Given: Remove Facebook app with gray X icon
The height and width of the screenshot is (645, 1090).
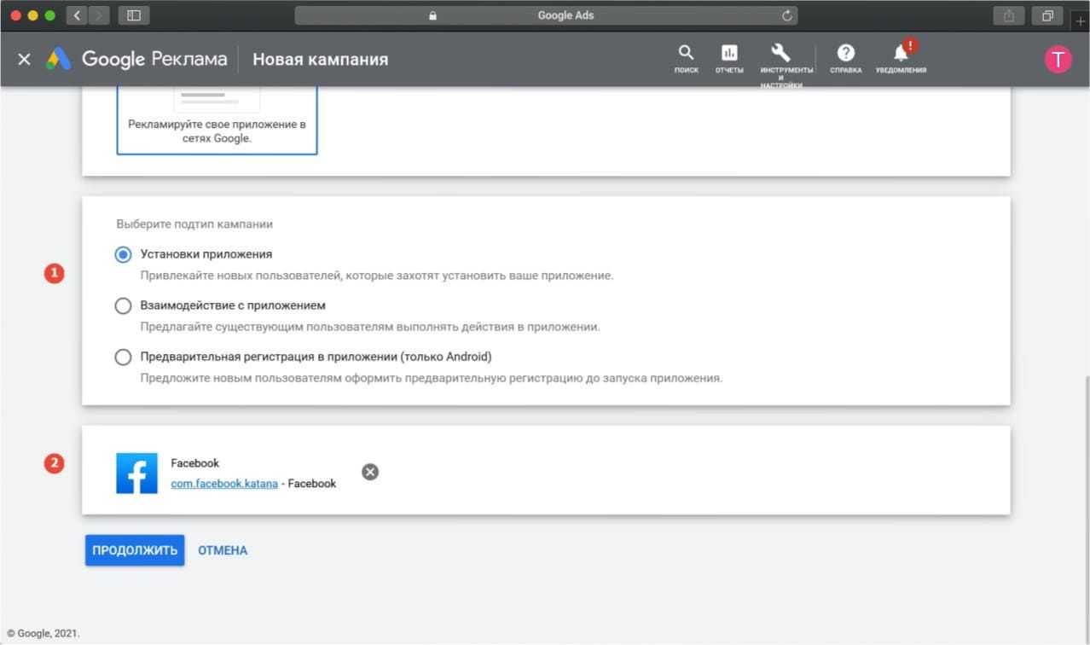Looking at the screenshot, I should click(x=369, y=472).
